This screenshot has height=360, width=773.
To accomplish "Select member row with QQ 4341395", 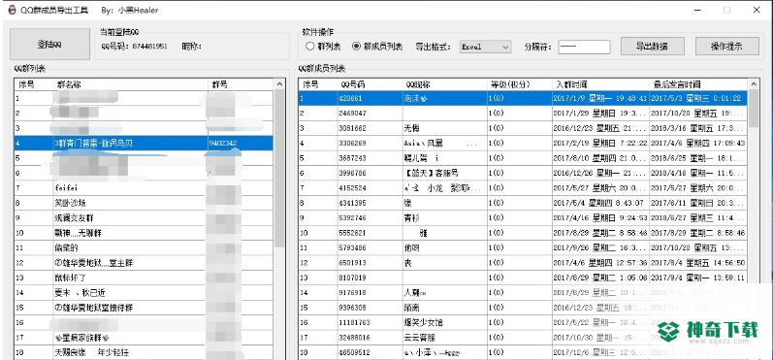I will [x=523, y=203].
